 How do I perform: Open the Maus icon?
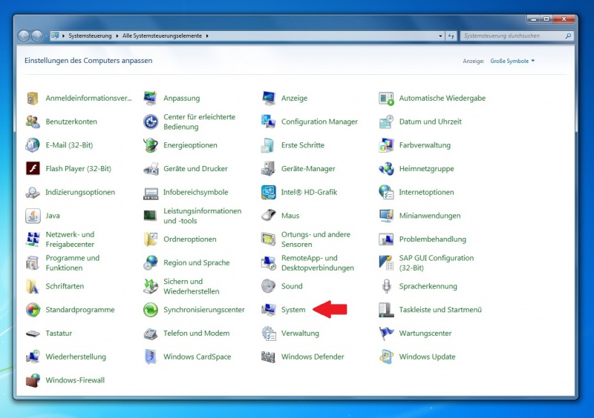(x=269, y=216)
